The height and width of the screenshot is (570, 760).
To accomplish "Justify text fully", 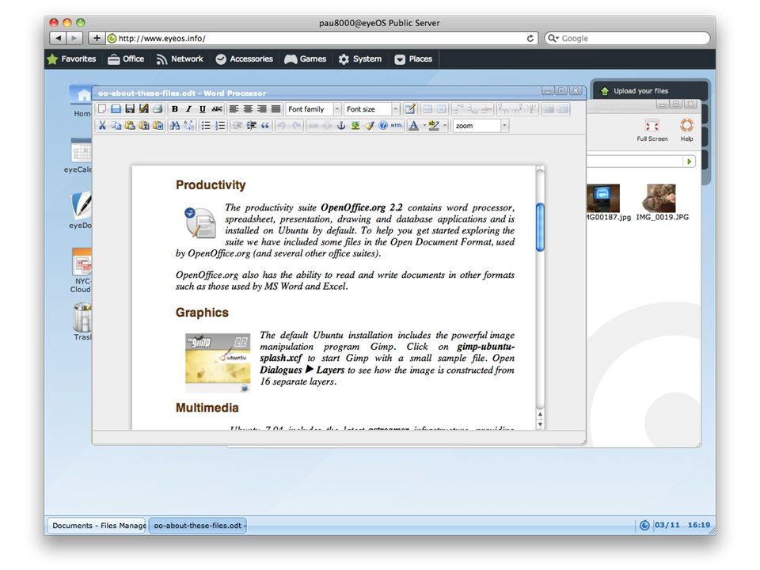I will (275, 109).
